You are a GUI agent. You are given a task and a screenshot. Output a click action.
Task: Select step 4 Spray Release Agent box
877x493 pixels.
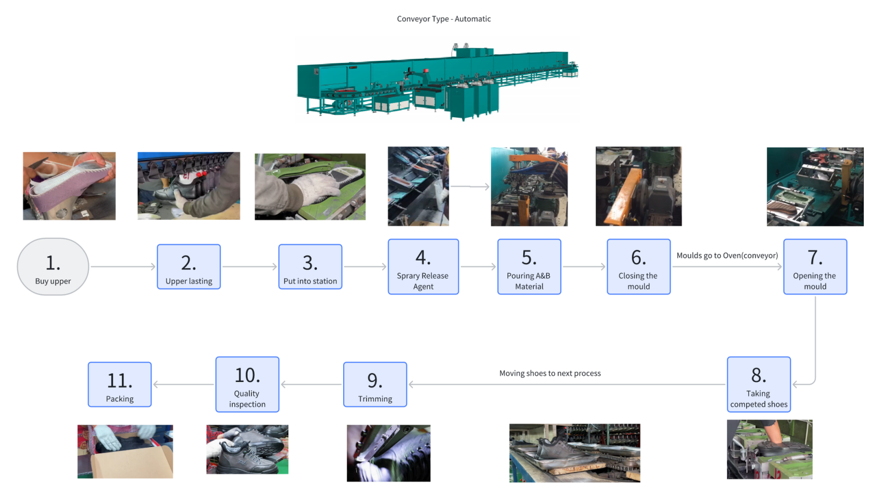(x=423, y=267)
